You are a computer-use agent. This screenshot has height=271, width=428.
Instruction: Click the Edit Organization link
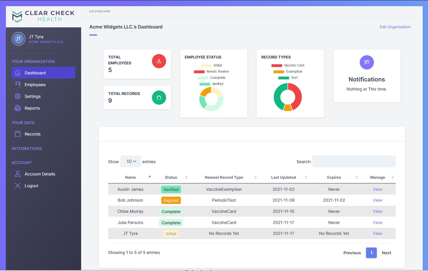(395, 27)
